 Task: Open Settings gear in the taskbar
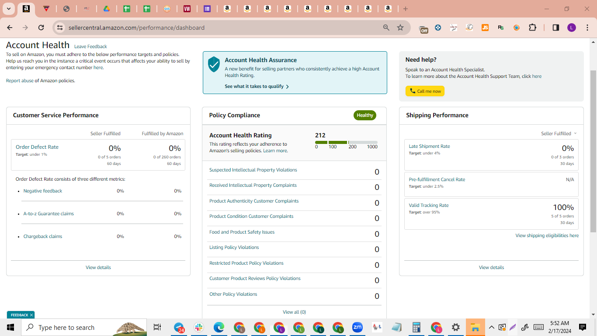(455, 327)
